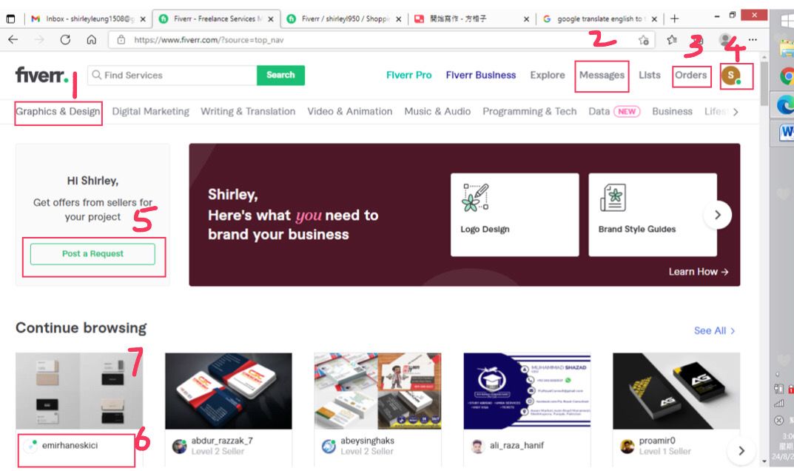794x471 pixels.
Task: Expand more categories with the right chevron
Action: coord(736,112)
